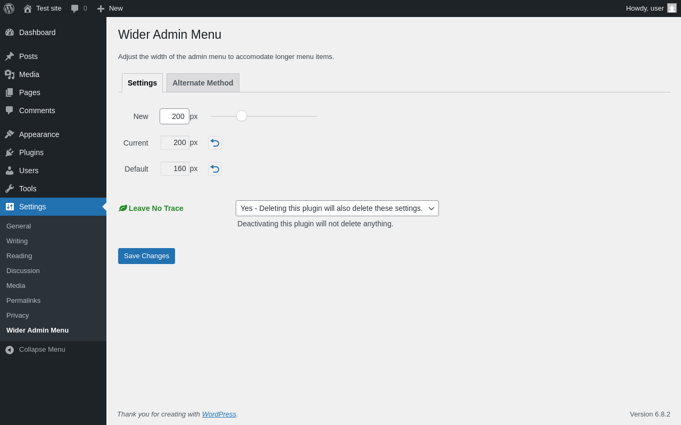The width and height of the screenshot is (681, 425).
Task: Click the Wider Admin Menu page heading
Action: [170, 35]
